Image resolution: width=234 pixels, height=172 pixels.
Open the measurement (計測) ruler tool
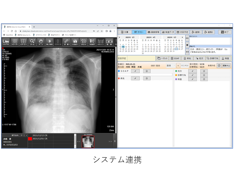pos(66,42)
